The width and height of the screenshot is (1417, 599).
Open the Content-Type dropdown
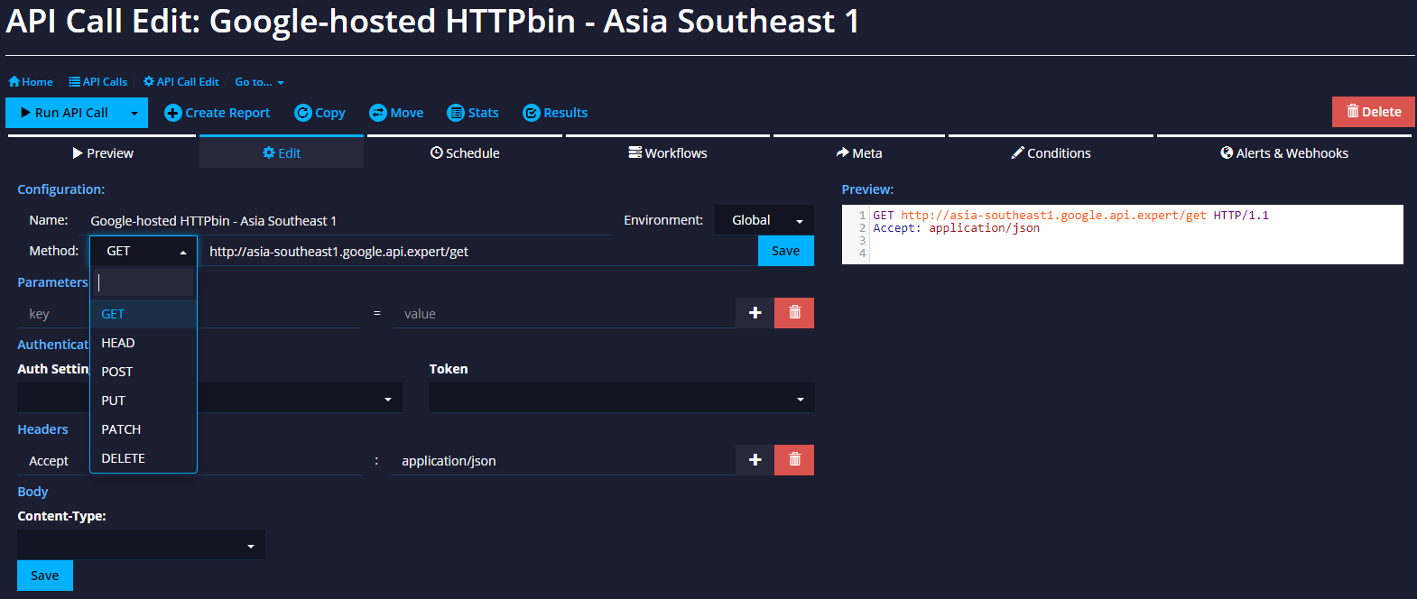141,545
